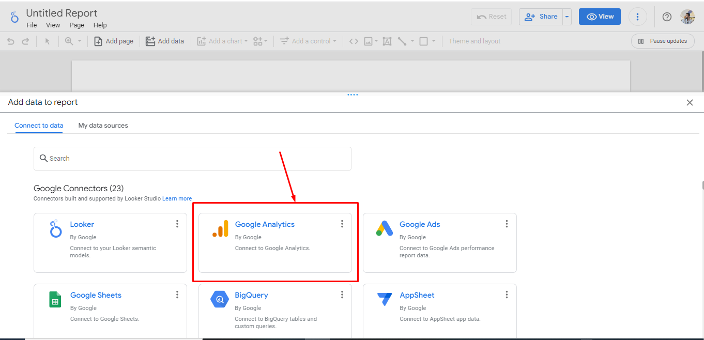This screenshot has width=704, height=340.
Task: Click the Google Sheets connector title
Action: click(x=96, y=295)
